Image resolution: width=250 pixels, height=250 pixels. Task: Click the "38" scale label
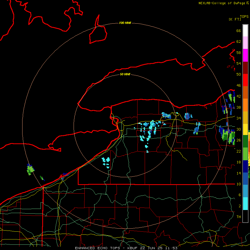tap(239, 107)
